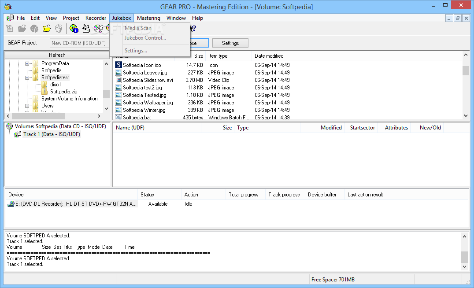Image resolution: width=474 pixels, height=288 pixels.
Task: Click the audio extraction music note icon
Action: [x=86, y=29]
